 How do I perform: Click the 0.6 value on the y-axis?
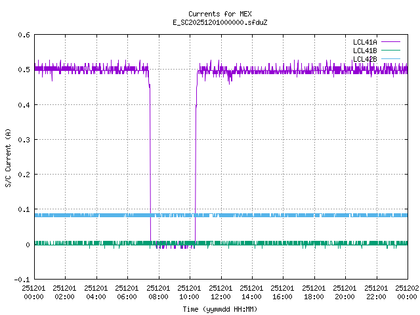24,35
